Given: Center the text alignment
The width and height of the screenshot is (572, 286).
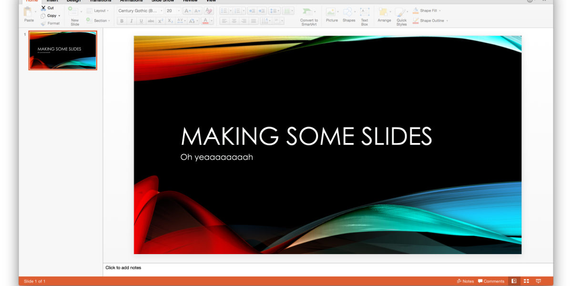Looking at the screenshot, I should pos(234,21).
